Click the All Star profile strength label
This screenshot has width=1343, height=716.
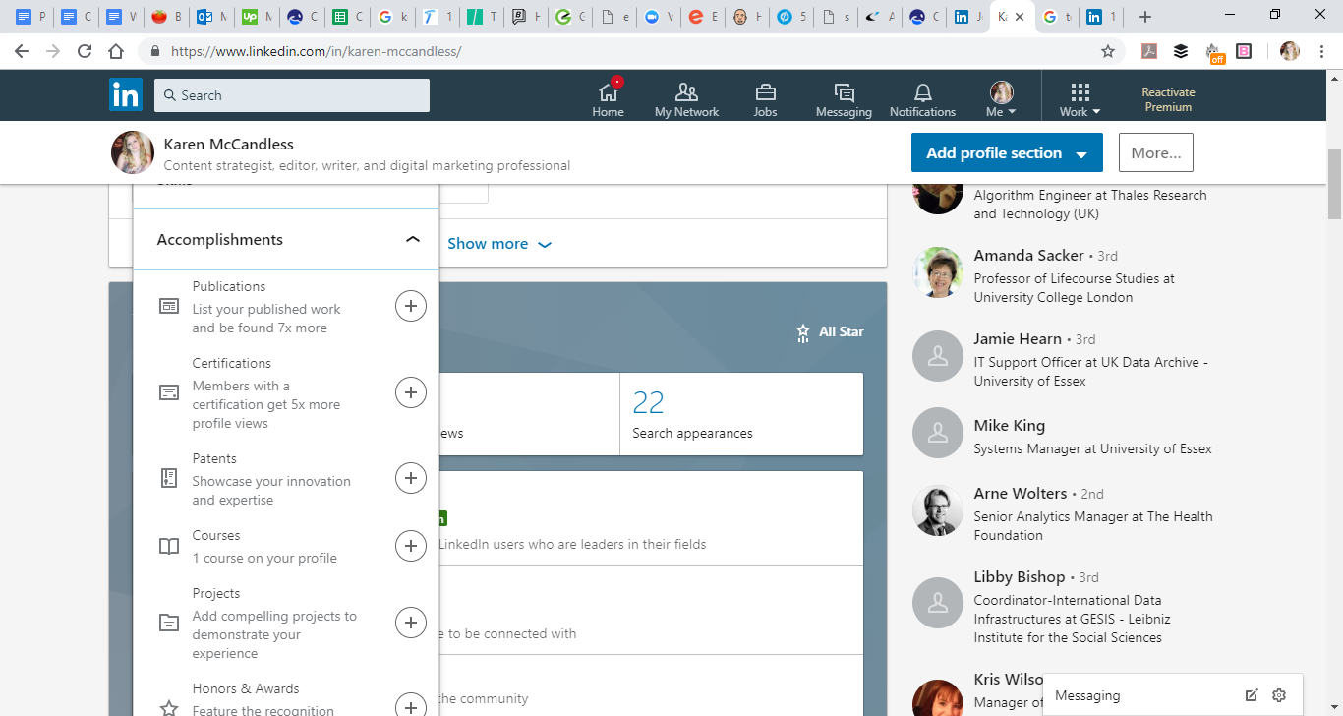click(x=842, y=332)
